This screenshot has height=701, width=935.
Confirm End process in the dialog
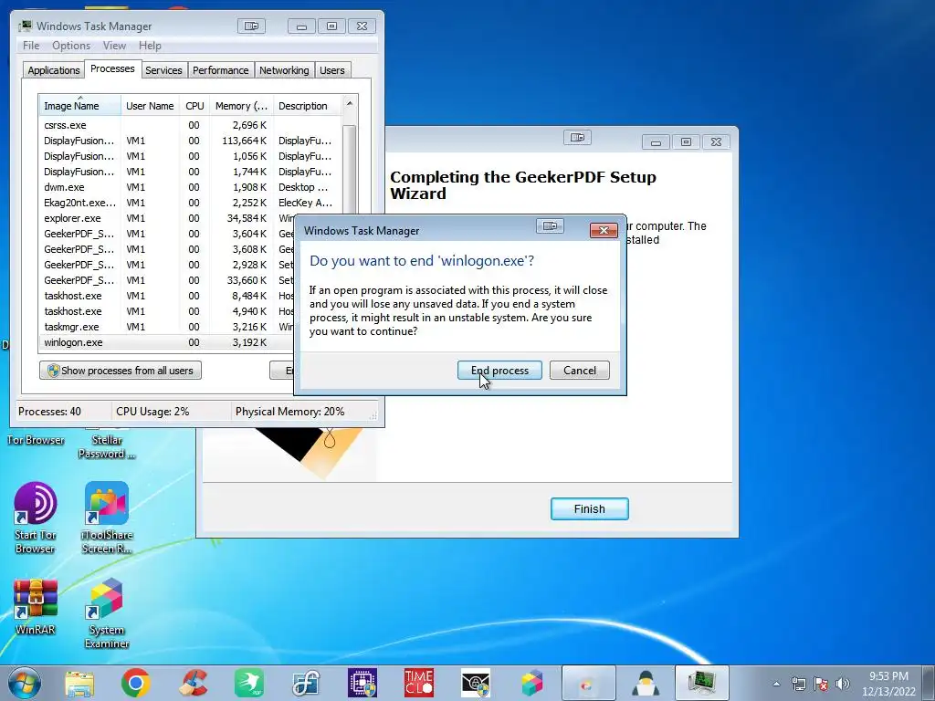[499, 371]
